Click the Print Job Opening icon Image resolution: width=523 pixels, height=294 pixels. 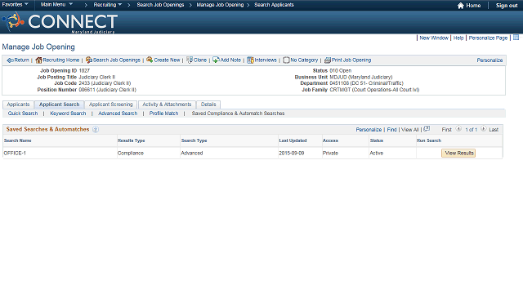click(328, 60)
